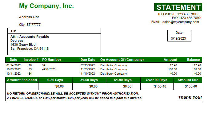This screenshot has height=113, width=208.
Task: Click the PO Number column header
Action: click(52, 60)
